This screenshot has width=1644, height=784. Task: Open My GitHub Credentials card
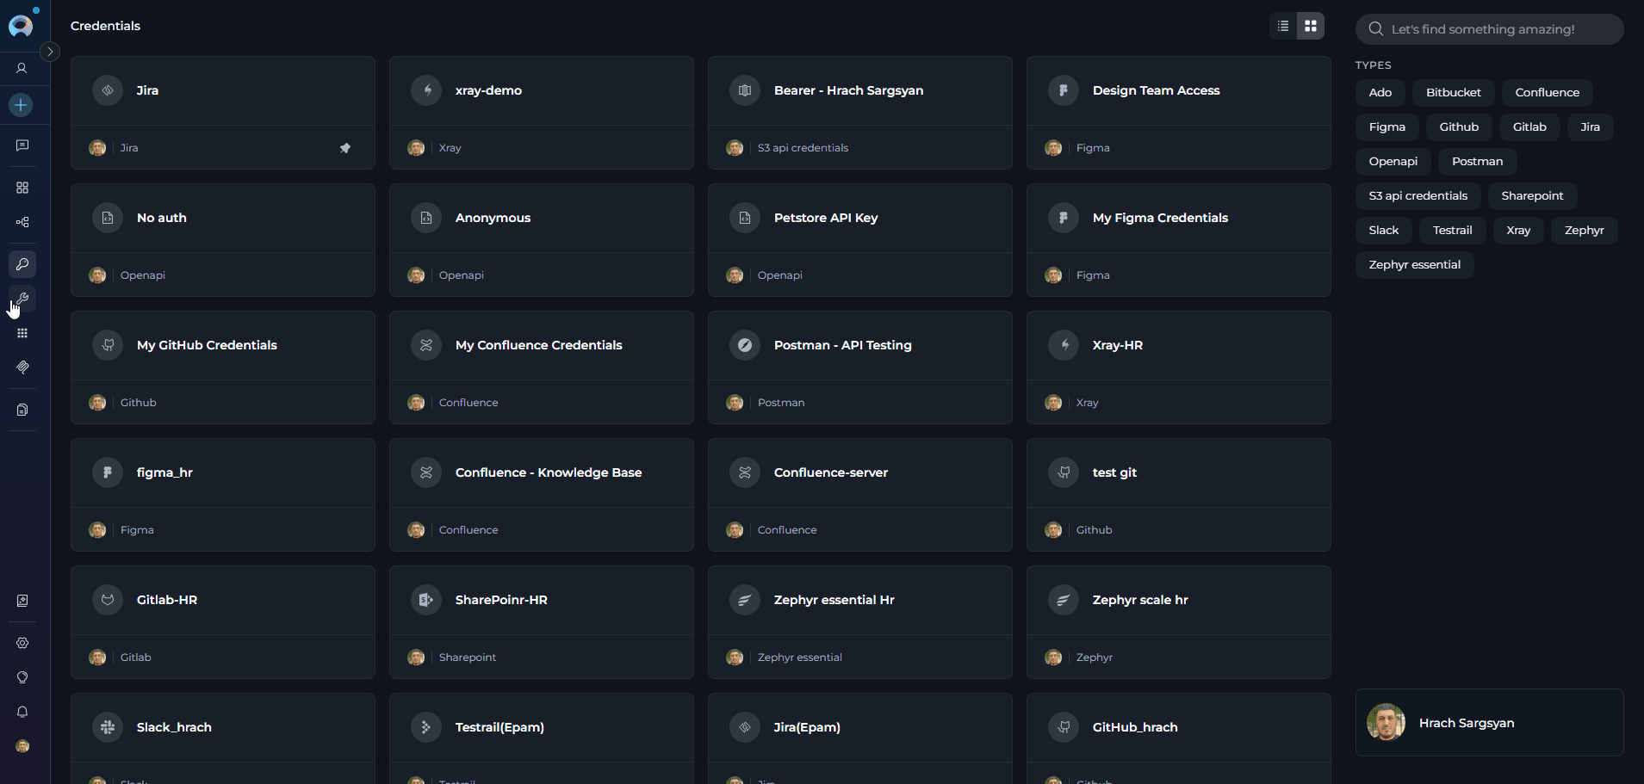[223, 367]
